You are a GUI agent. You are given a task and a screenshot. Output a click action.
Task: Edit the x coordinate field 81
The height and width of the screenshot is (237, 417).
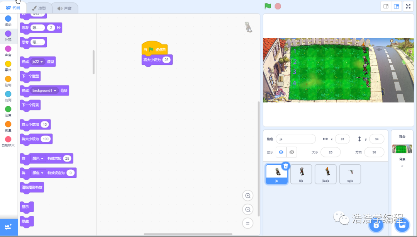pyautogui.click(x=342, y=139)
